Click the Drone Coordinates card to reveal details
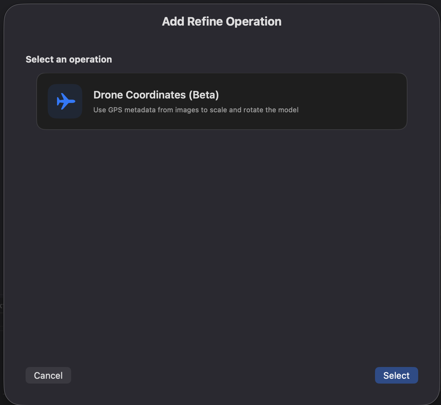This screenshot has height=405, width=441. pyautogui.click(x=222, y=101)
